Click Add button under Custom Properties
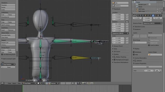 pos(147,67)
